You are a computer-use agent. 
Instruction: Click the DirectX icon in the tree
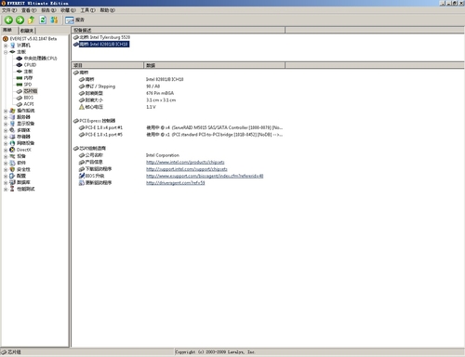click(x=12, y=150)
